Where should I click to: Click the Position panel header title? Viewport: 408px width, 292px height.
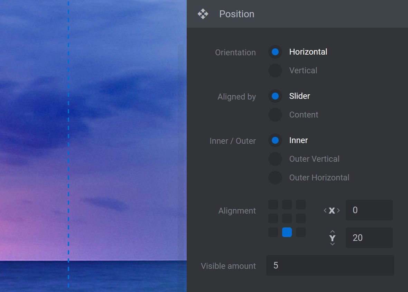coord(237,14)
